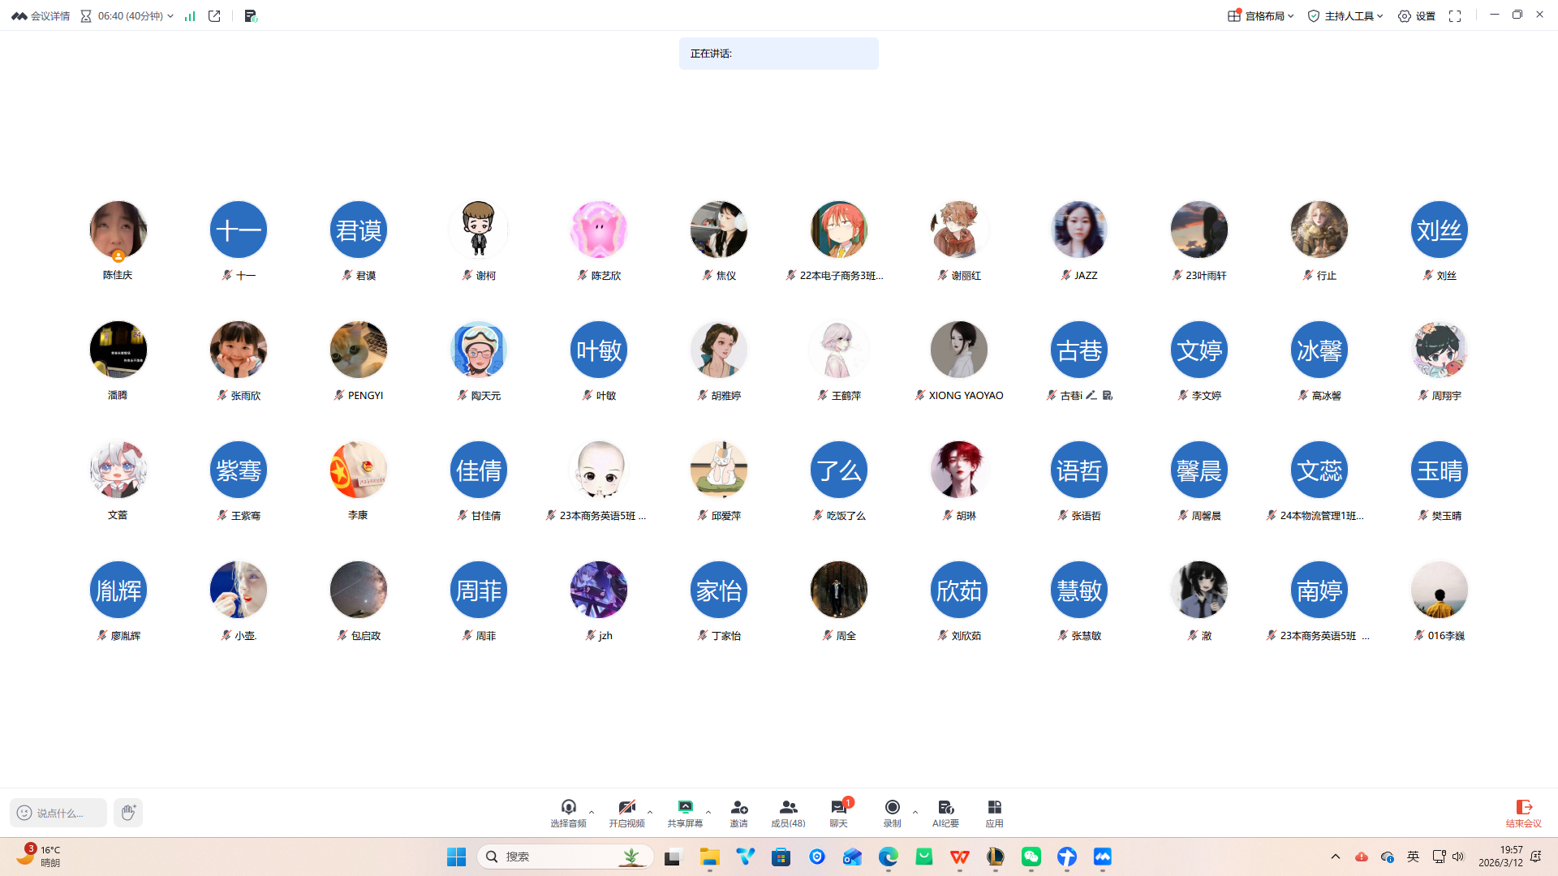This screenshot has height=876, width=1558.
Task: Open the 设置 settings button
Action: 1416,16
